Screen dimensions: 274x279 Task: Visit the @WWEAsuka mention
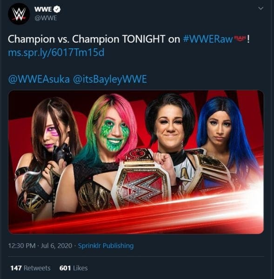[x=39, y=79]
